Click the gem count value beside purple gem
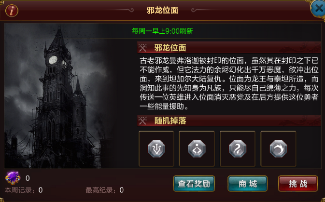325x202 pixels. tap(28, 178)
